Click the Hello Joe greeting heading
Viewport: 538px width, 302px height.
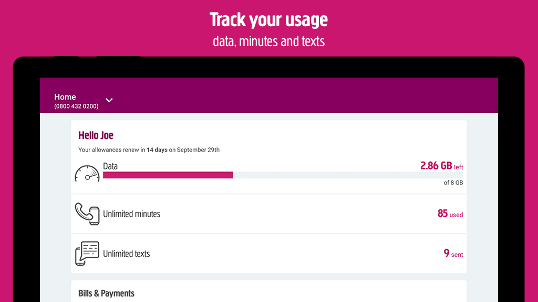[x=96, y=135]
